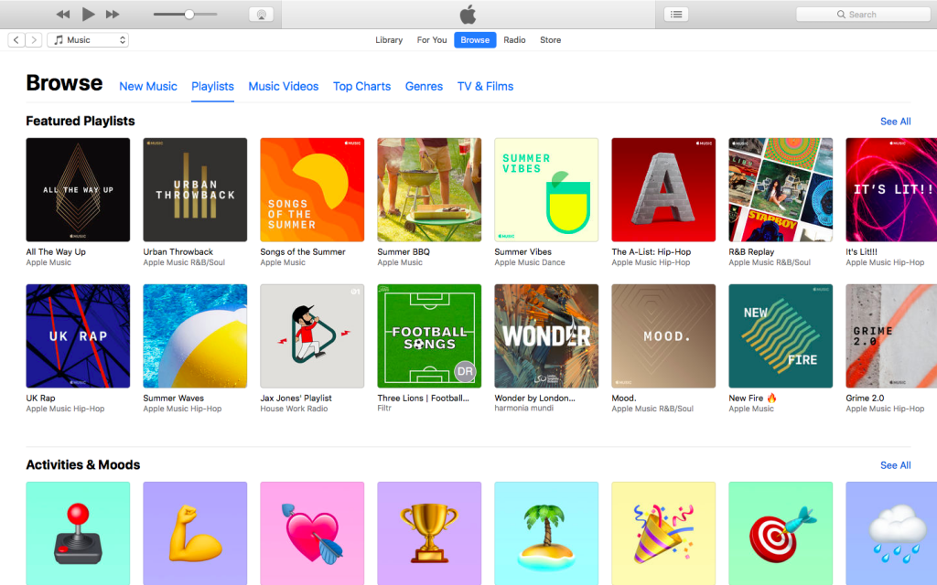Click See All for Activities & Moods
The height and width of the screenshot is (585, 937).
click(x=895, y=465)
